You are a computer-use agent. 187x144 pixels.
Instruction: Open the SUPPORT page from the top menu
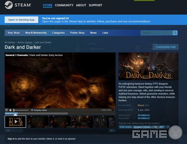coord(95,5)
